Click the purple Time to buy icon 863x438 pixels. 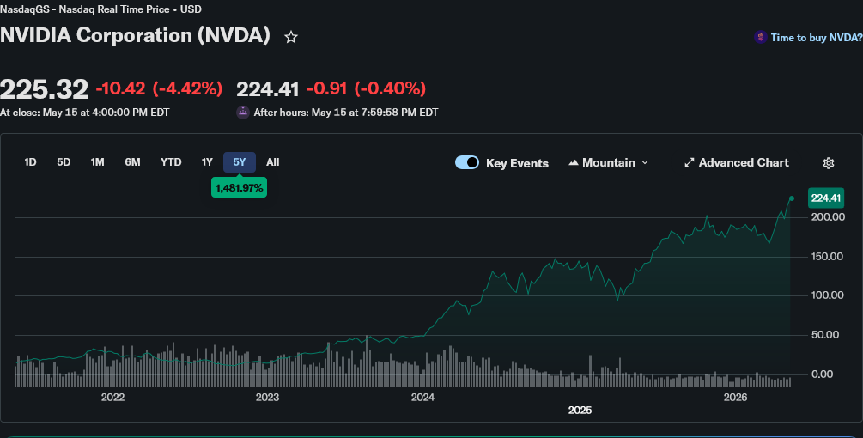tap(761, 38)
